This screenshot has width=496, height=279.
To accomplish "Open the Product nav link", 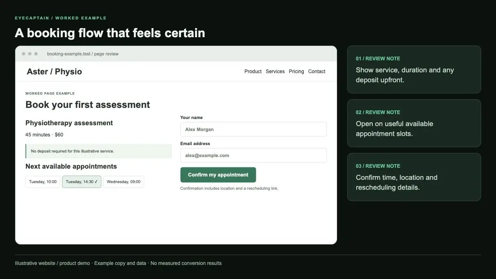I will coord(253,72).
